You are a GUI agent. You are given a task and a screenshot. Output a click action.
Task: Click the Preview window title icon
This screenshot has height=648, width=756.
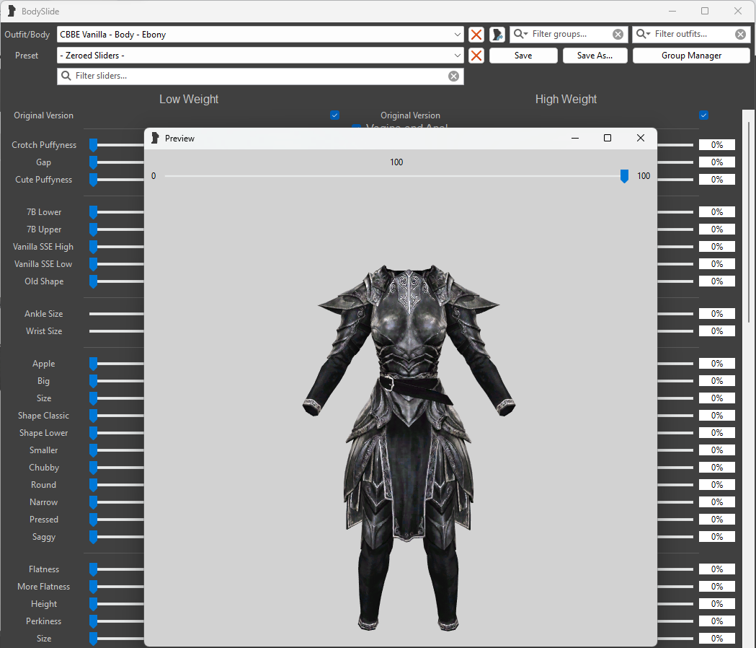coord(155,138)
